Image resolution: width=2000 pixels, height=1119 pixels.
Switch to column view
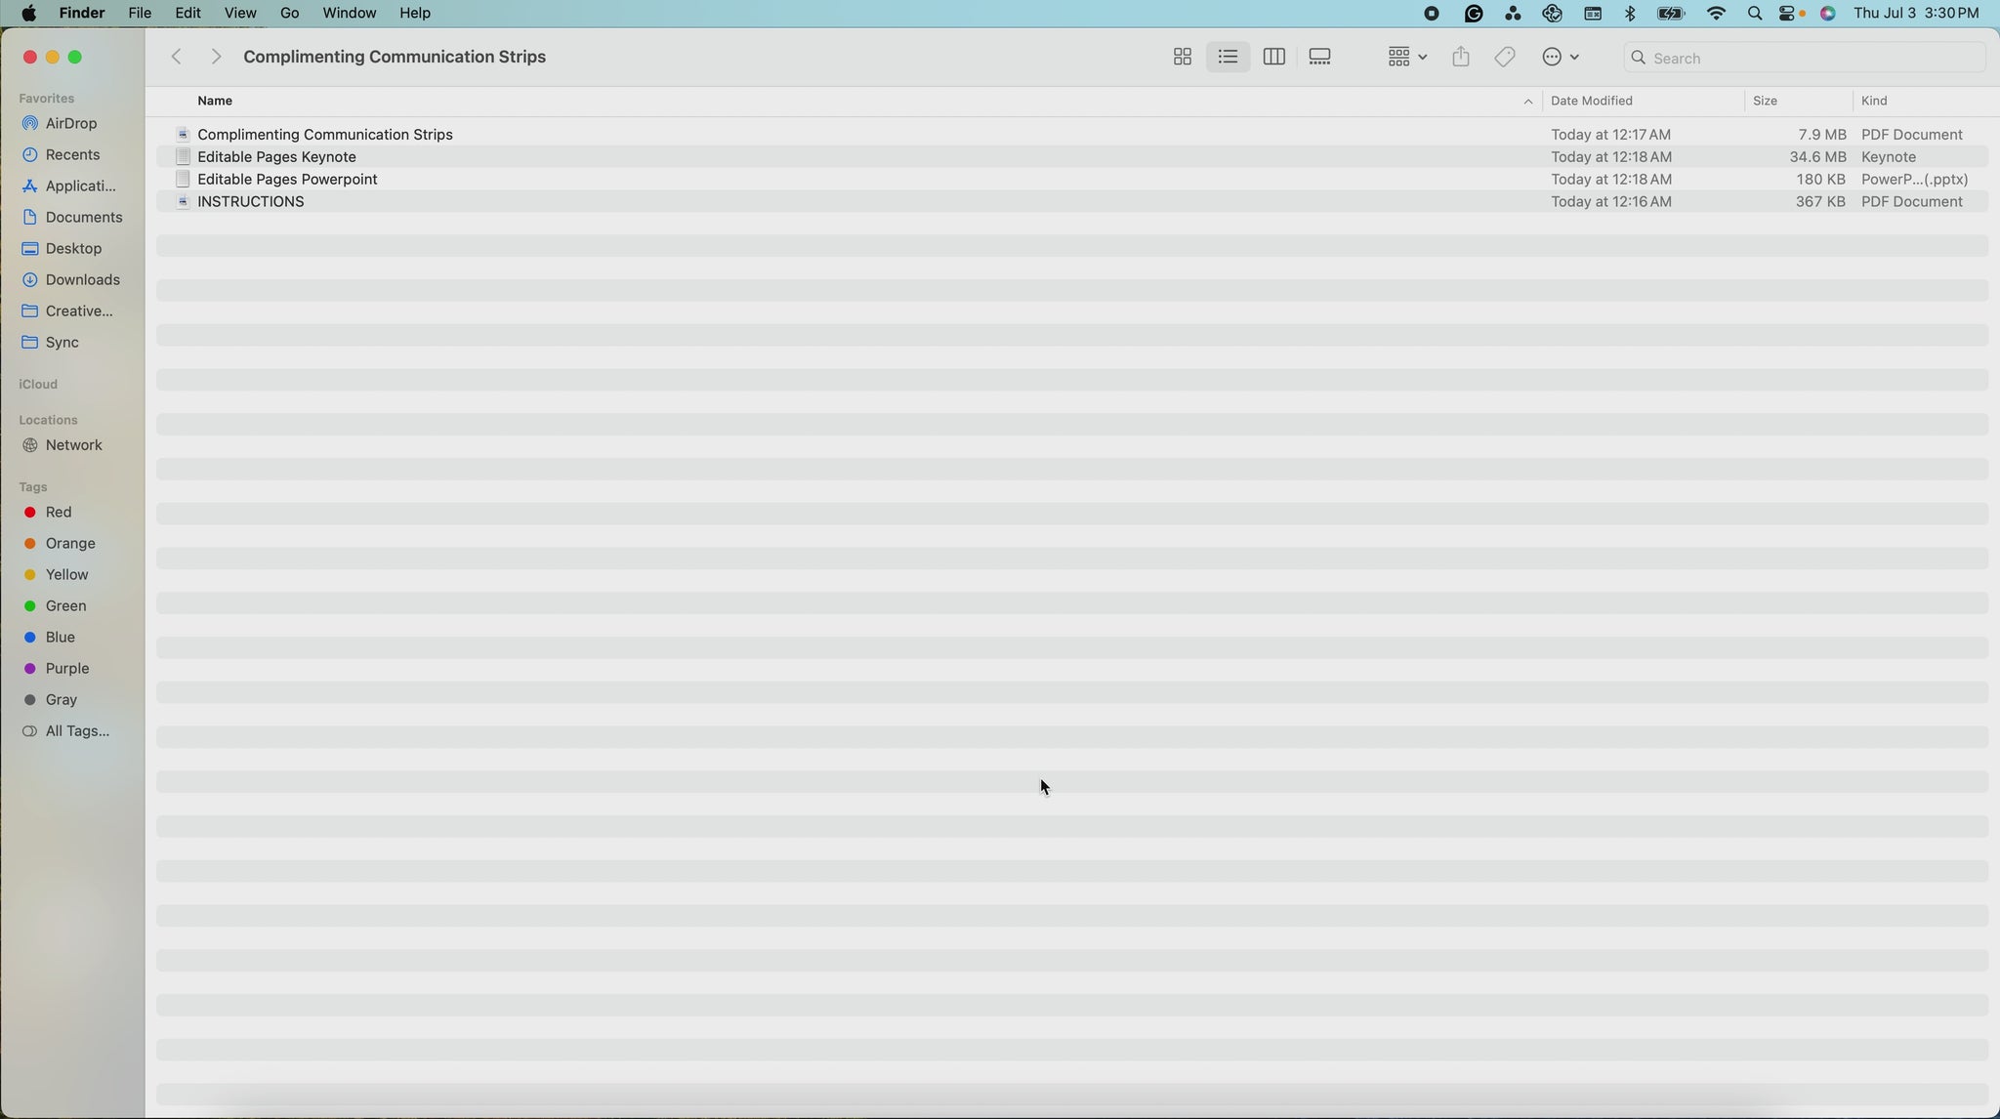tap(1273, 58)
